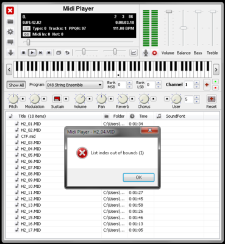Click the SoundFont column header
Image resolution: width=225 pixels, height=244 pixels.
click(x=179, y=116)
